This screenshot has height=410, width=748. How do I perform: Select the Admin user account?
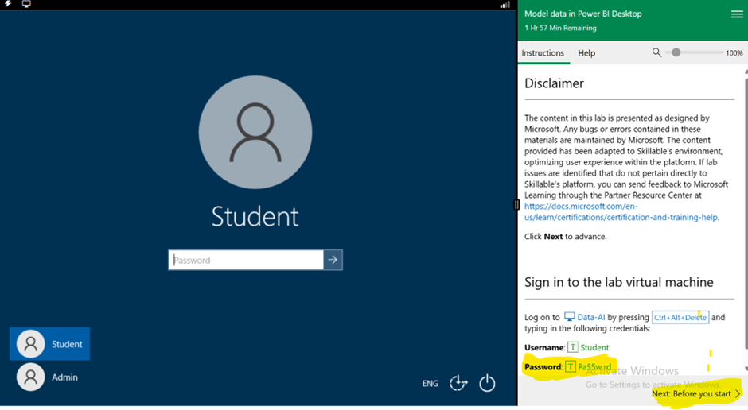49,377
